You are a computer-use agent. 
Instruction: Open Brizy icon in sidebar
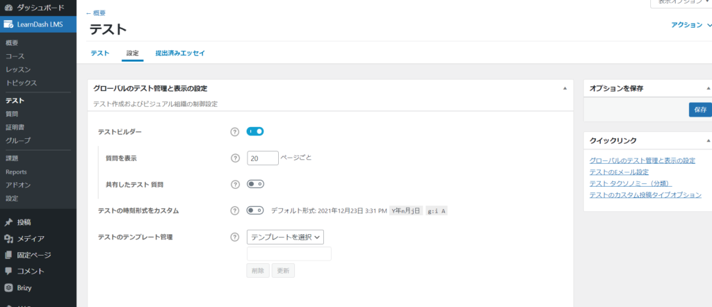[8, 288]
